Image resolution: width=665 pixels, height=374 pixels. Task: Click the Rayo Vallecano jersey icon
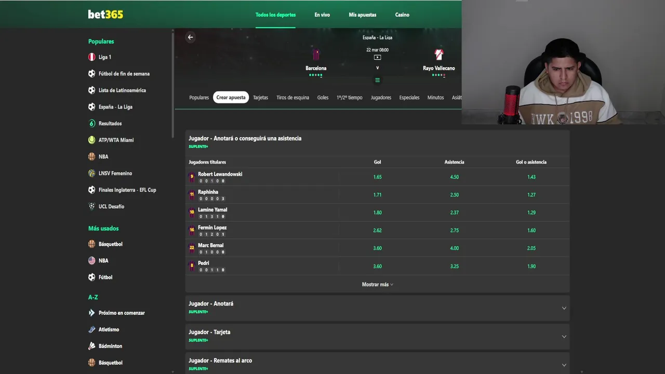click(439, 55)
